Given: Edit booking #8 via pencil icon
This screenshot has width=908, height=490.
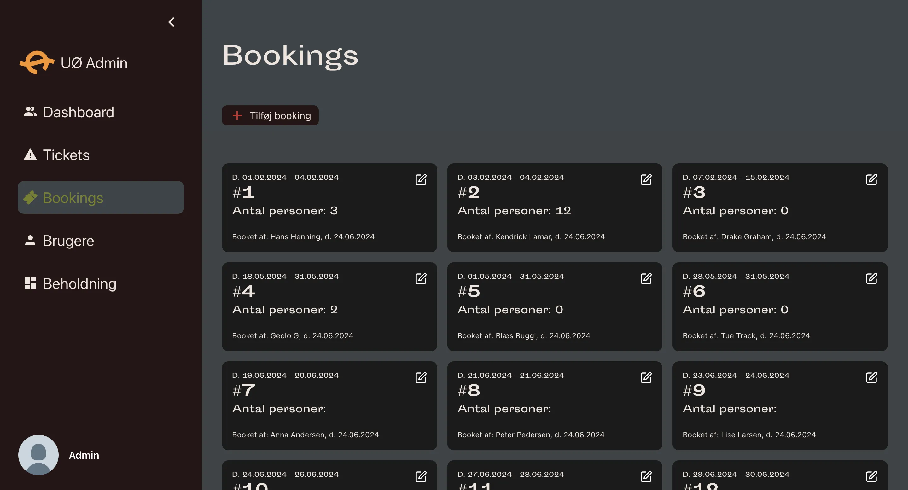Looking at the screenshot, I should 646,378.
